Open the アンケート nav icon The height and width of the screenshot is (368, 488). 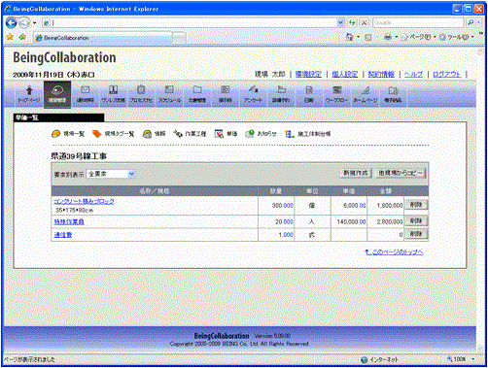pos(253,94)
